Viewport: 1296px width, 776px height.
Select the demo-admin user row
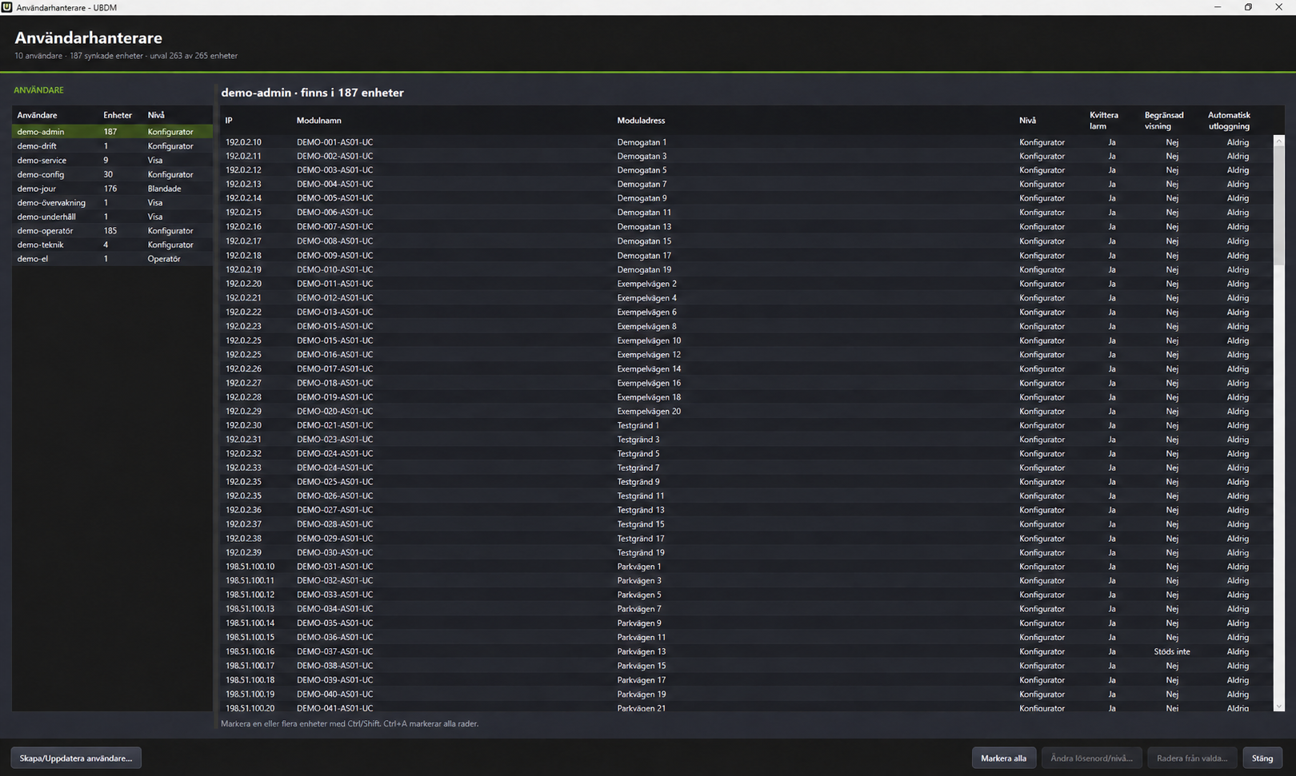(112, 132)
